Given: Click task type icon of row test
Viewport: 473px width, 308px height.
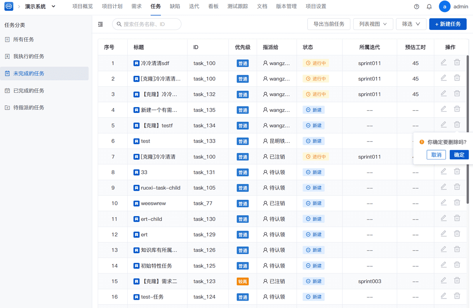Looking at the screenshot, I should coord(136,141).
